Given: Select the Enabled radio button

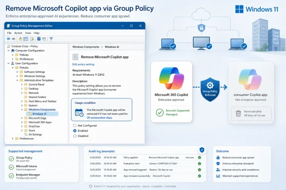Looking at the screenshot, I should pyautogui.click(x=74, y=131).
